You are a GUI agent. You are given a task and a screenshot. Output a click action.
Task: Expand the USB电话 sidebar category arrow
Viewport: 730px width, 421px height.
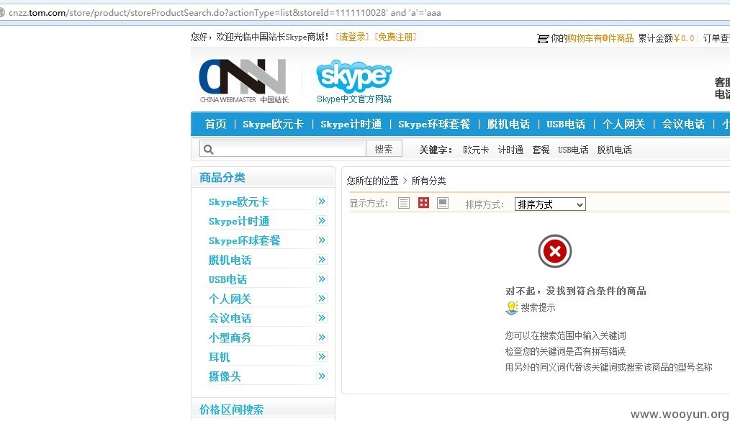322,279
